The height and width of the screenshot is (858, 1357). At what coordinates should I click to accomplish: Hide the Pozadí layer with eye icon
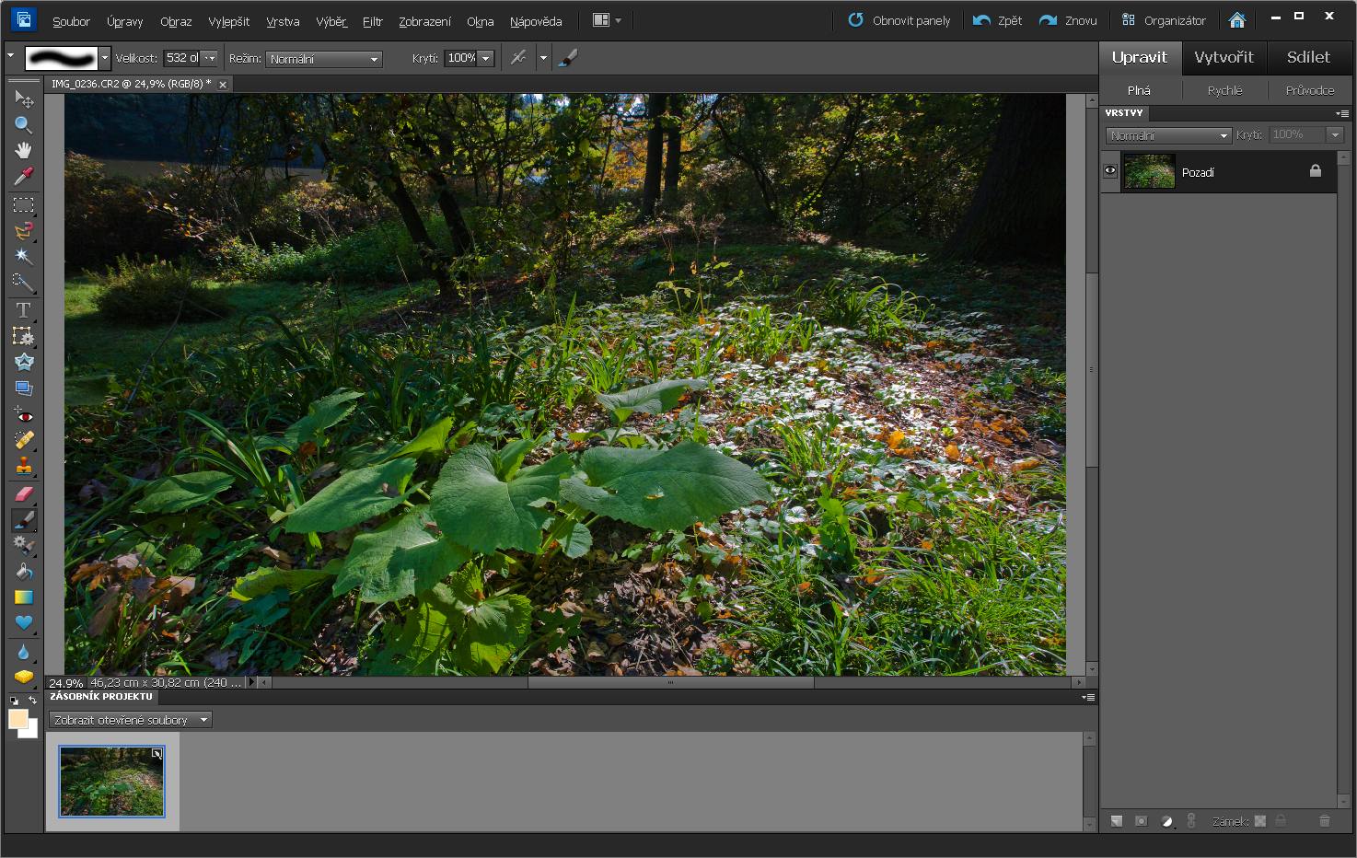point(1110,171)
